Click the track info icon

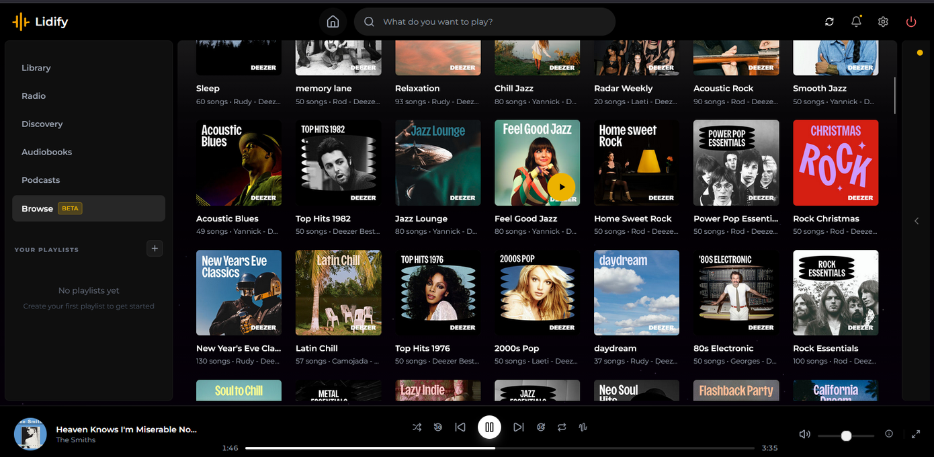889,434
